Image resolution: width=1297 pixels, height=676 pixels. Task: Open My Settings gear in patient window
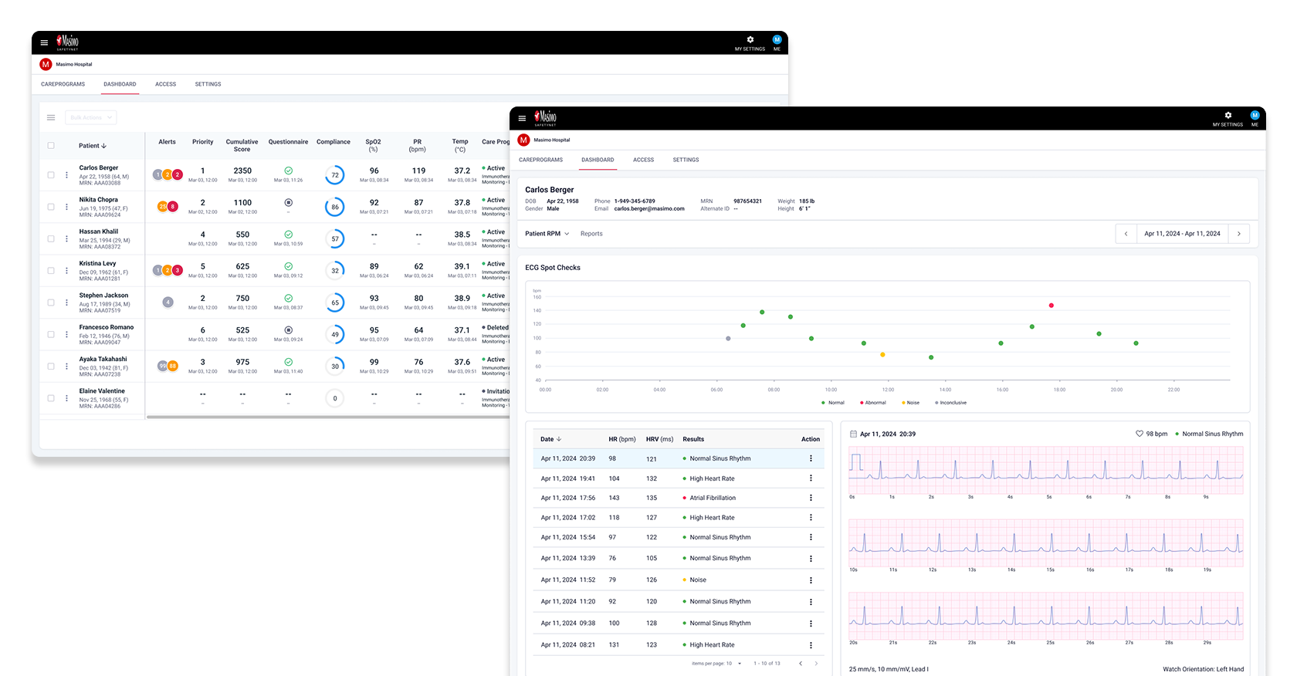click(x=1228, y=116)
